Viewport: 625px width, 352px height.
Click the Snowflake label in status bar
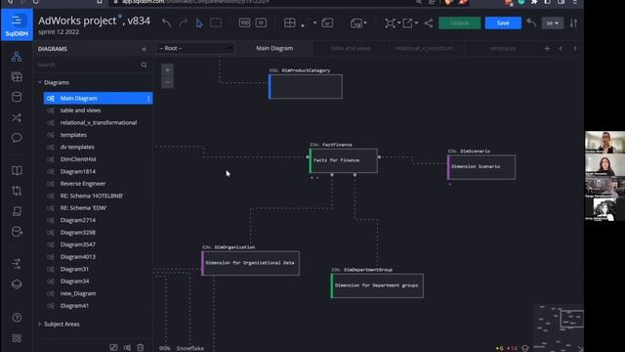pos(190,348)
